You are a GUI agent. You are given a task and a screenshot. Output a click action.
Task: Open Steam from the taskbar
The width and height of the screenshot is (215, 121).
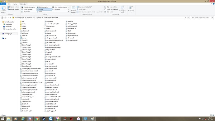point(44,119)
